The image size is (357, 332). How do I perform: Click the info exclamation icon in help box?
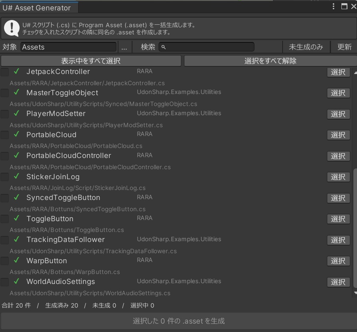(x=12, y=28)
